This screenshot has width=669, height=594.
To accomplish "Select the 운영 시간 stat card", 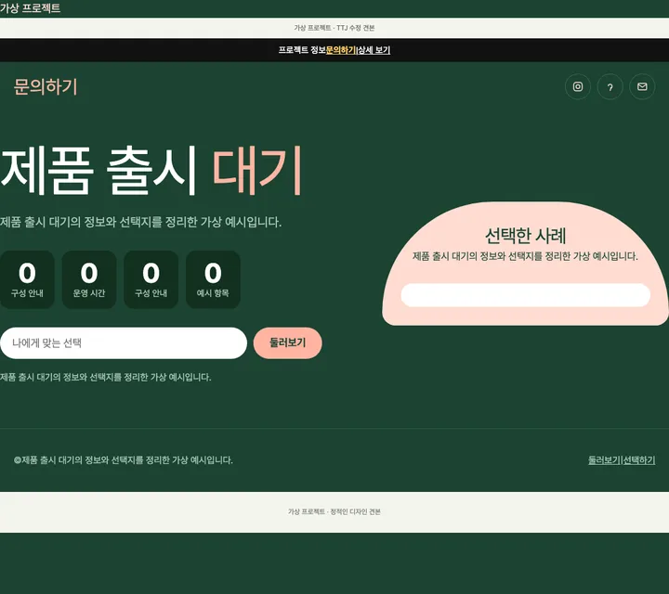I will (x=89, y=279).
